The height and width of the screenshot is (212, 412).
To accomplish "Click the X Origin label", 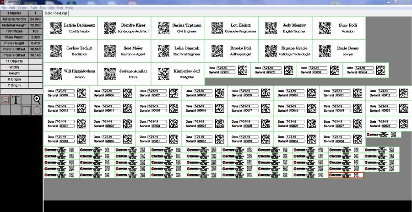I will tap(14, 80).
